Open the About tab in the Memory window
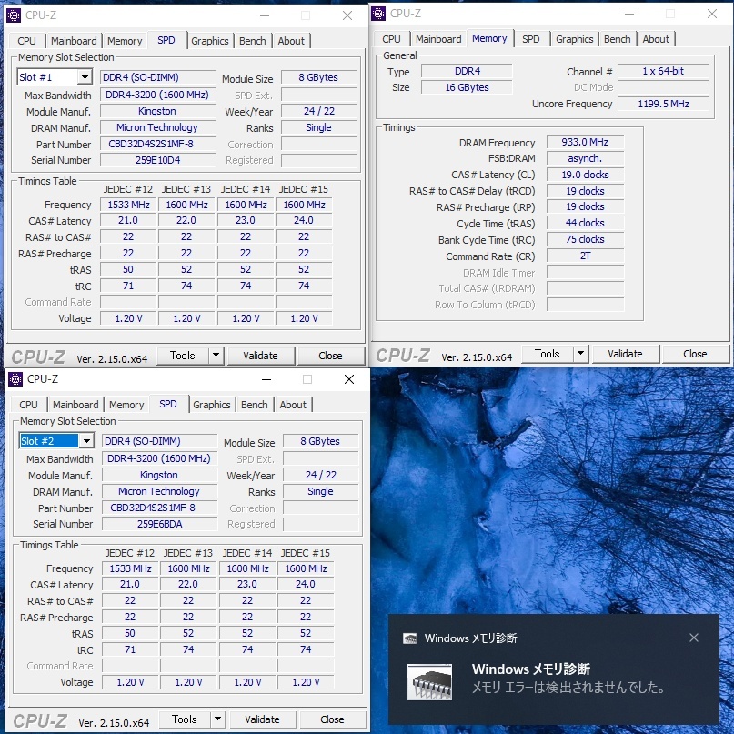This screenshot has height=734, width=734. coord(657,39)
